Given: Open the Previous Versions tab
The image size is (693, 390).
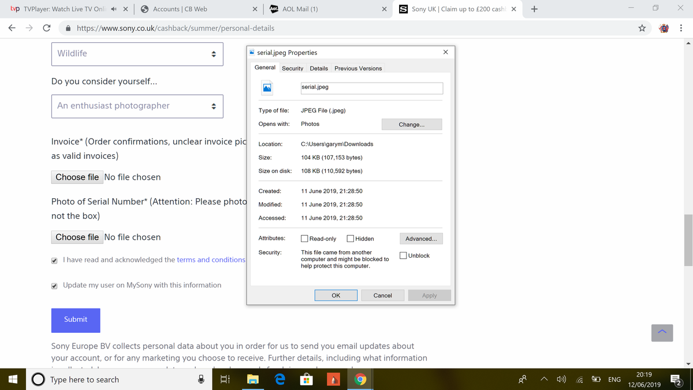Looking at the screenshot, I should click(x=358, y=68).
